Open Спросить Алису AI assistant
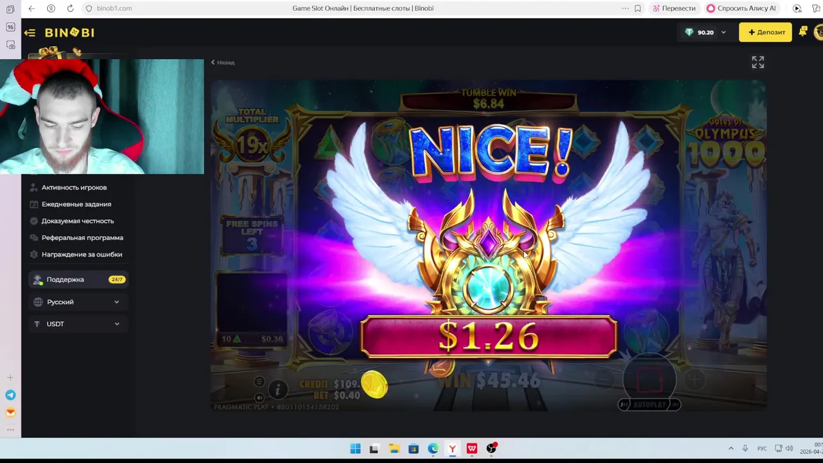 pos(741,8)
